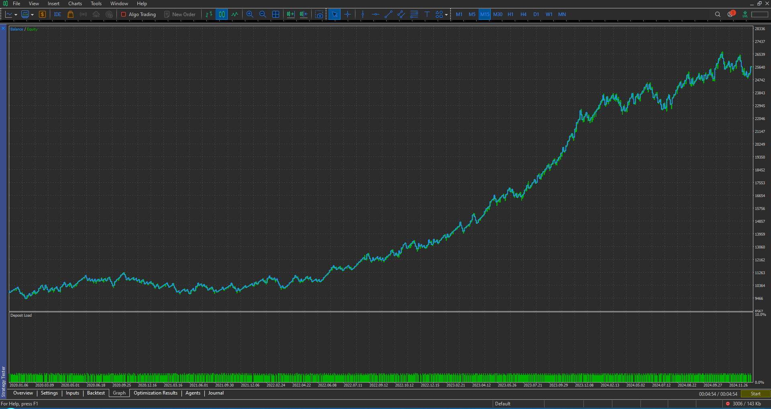Switch timeframe to H4
The width and height of the screenshot is (771, 409).
[x=523, y=14]
